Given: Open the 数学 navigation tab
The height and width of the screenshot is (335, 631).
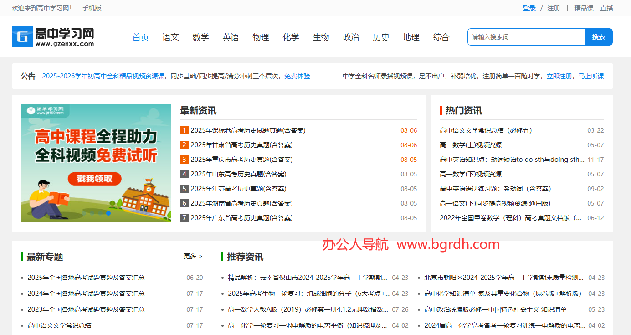Looking at the screenshot, I should click(x=200, y=37).
